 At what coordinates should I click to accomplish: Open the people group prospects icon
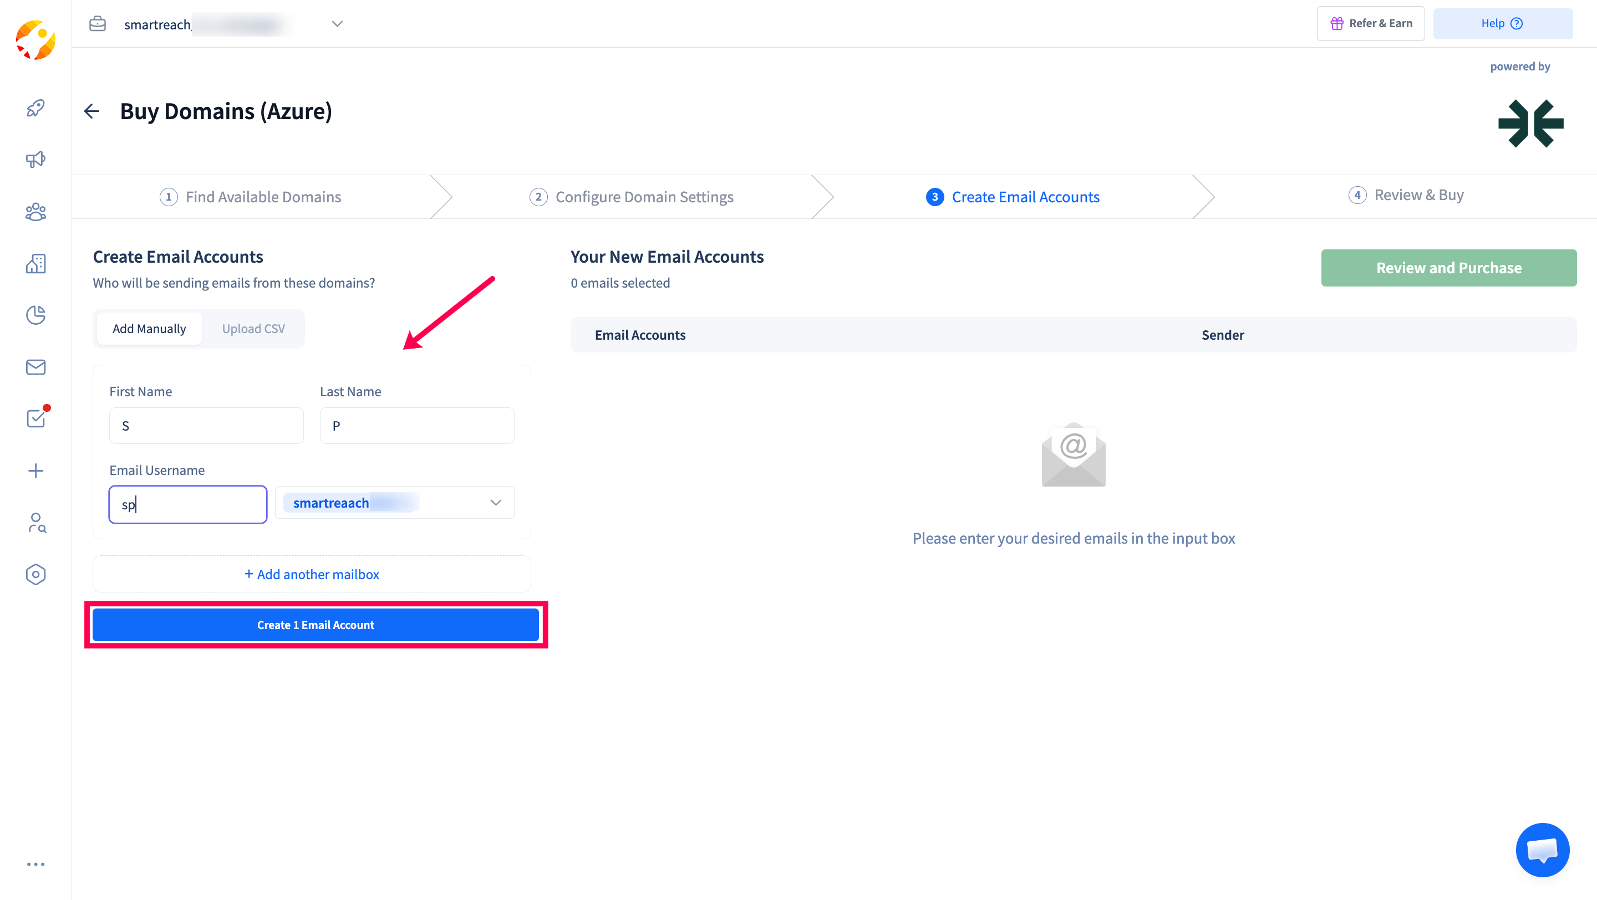click(35, 212)
